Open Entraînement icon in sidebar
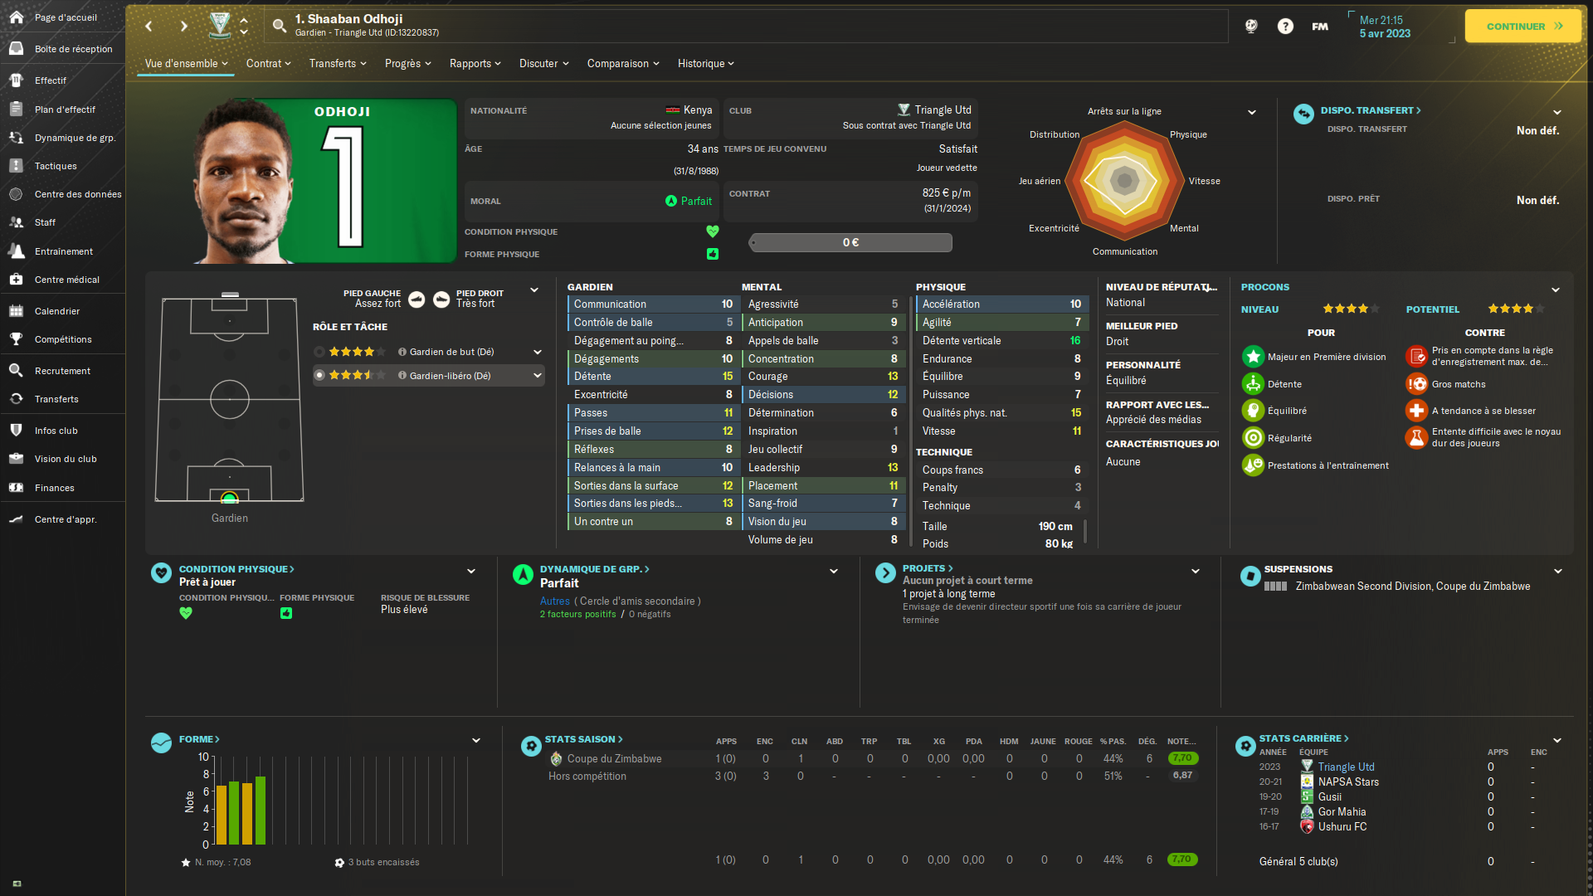The height and width of the screenshot is (896, 1593). tap(17, 251)
